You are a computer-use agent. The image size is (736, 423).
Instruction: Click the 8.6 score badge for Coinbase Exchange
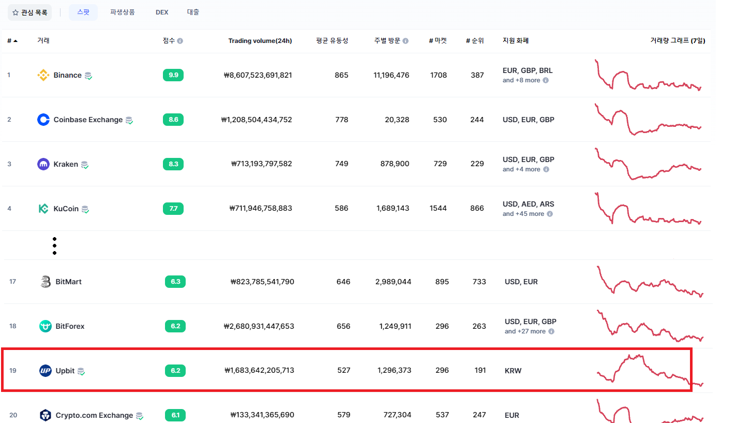coord(173,120)
